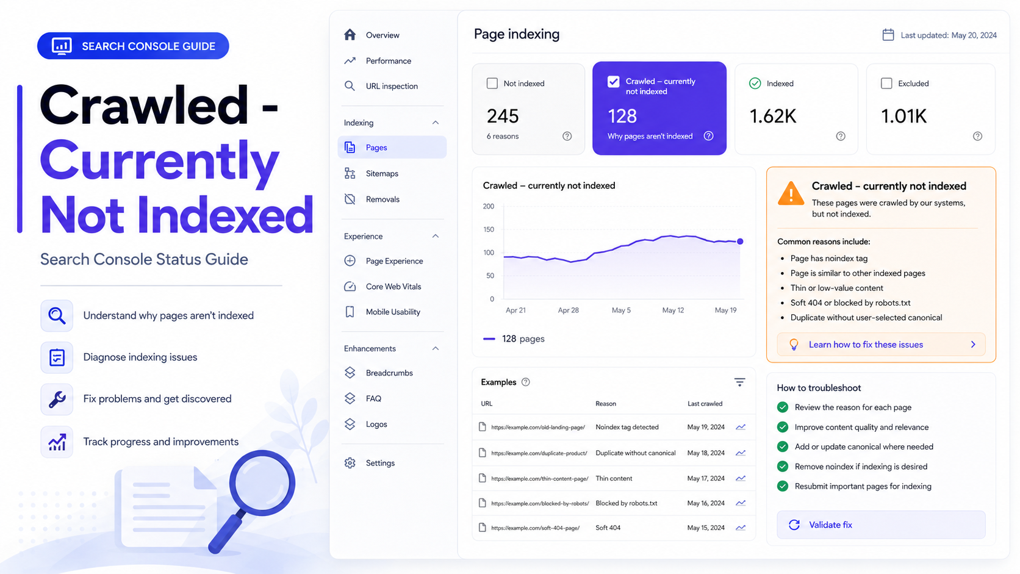Check the Not indexed checkbox
1020x574 pixels.
[x=492, y=84]
